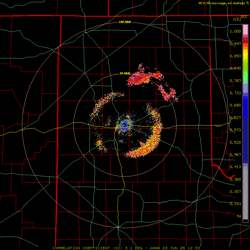Click the 0.520 legend value
This screenshot has height=250, width=250.
point(235,142)
